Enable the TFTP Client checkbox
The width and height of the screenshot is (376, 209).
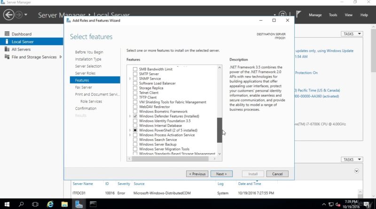(x=135, y=97)
